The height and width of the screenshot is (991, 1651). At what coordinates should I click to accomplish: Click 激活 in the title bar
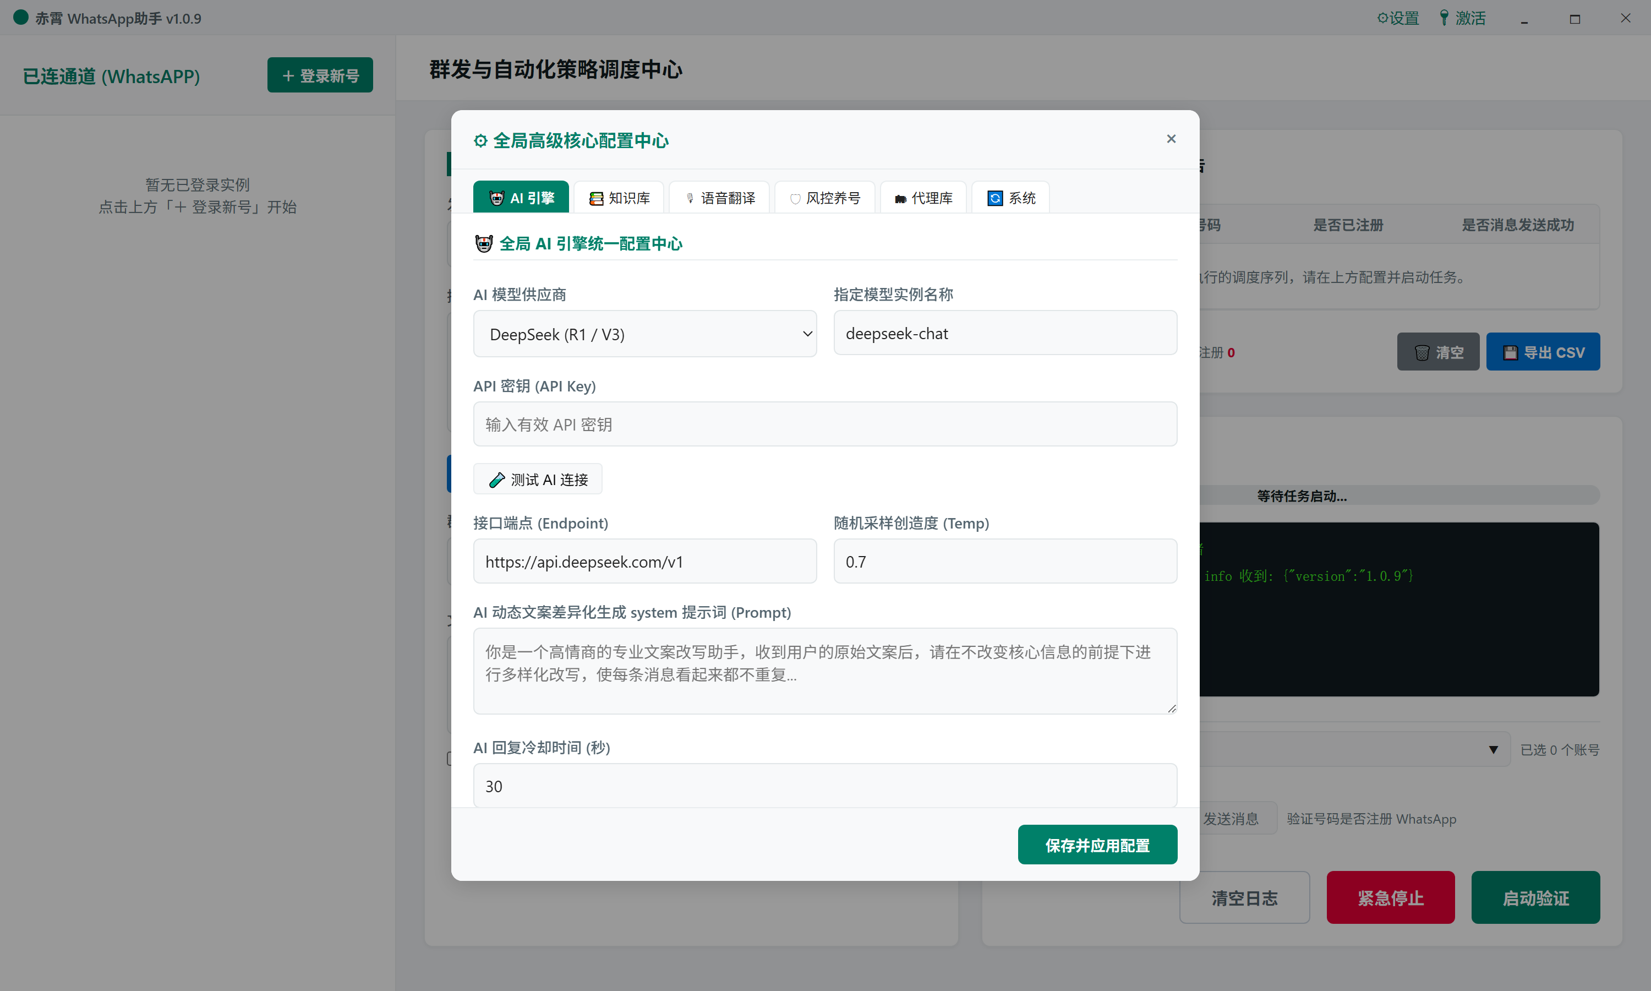(1462, 18)
